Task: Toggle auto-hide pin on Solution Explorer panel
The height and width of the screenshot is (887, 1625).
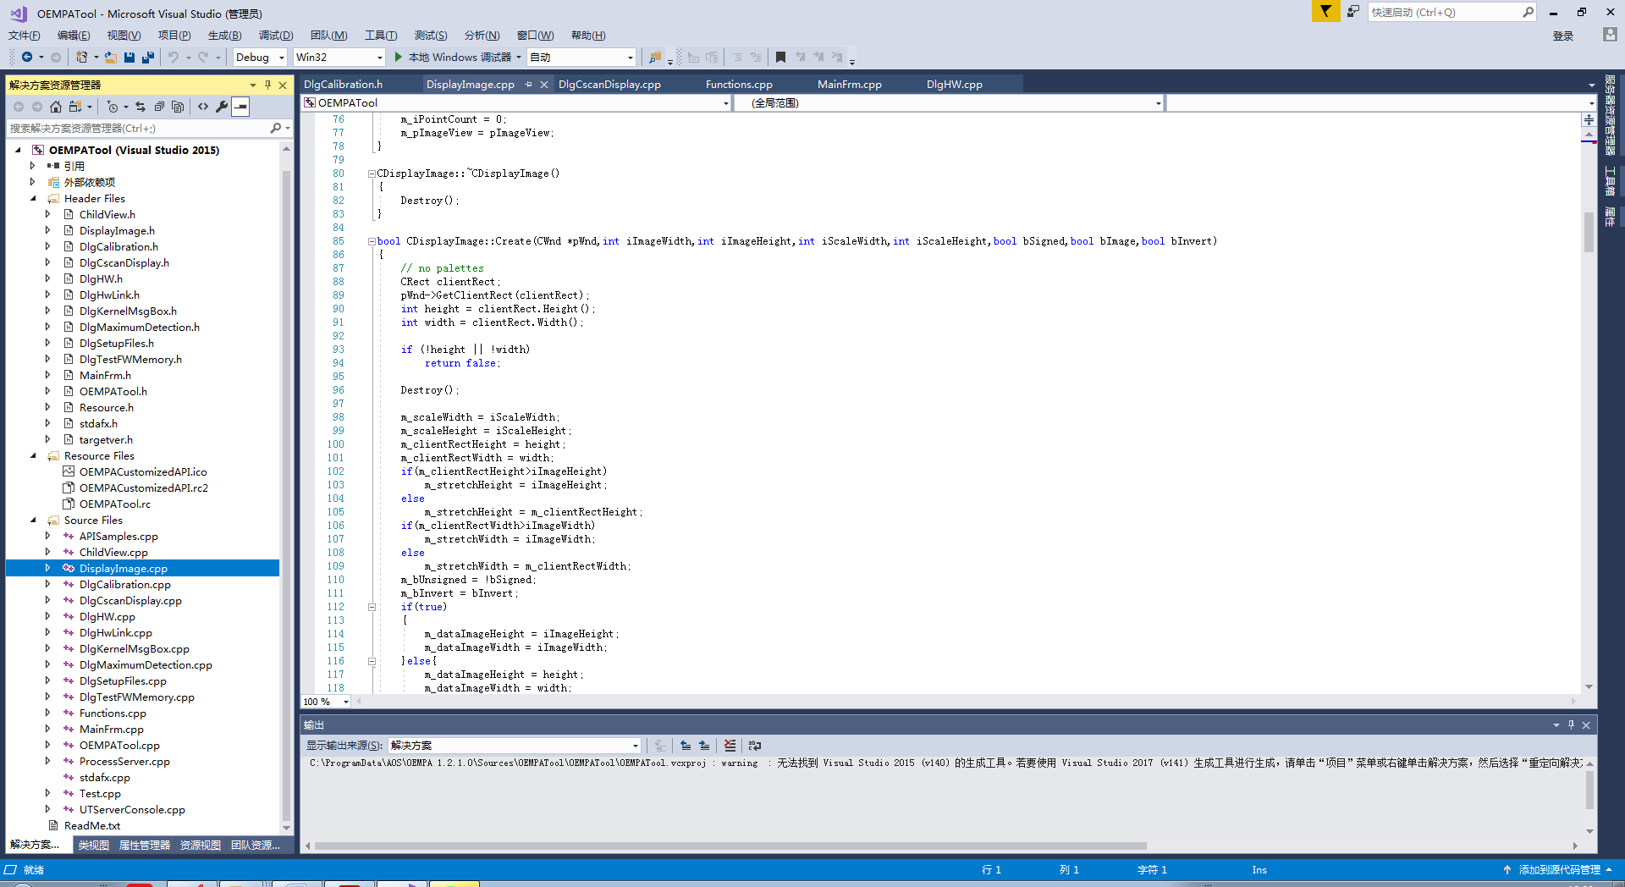Action: click(267, 85)
